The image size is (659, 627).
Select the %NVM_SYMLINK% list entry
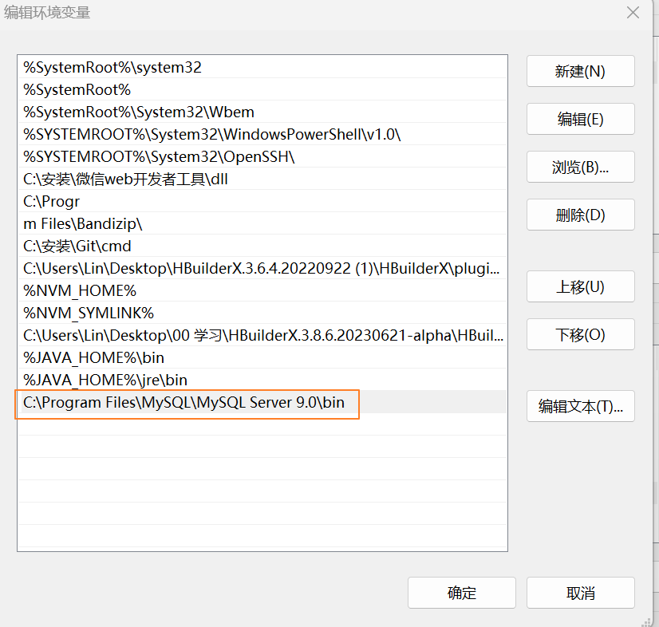(89, 313)
